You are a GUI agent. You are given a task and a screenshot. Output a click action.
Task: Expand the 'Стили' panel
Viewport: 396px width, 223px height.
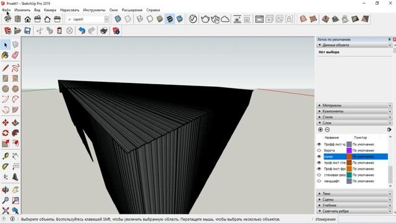355,117
